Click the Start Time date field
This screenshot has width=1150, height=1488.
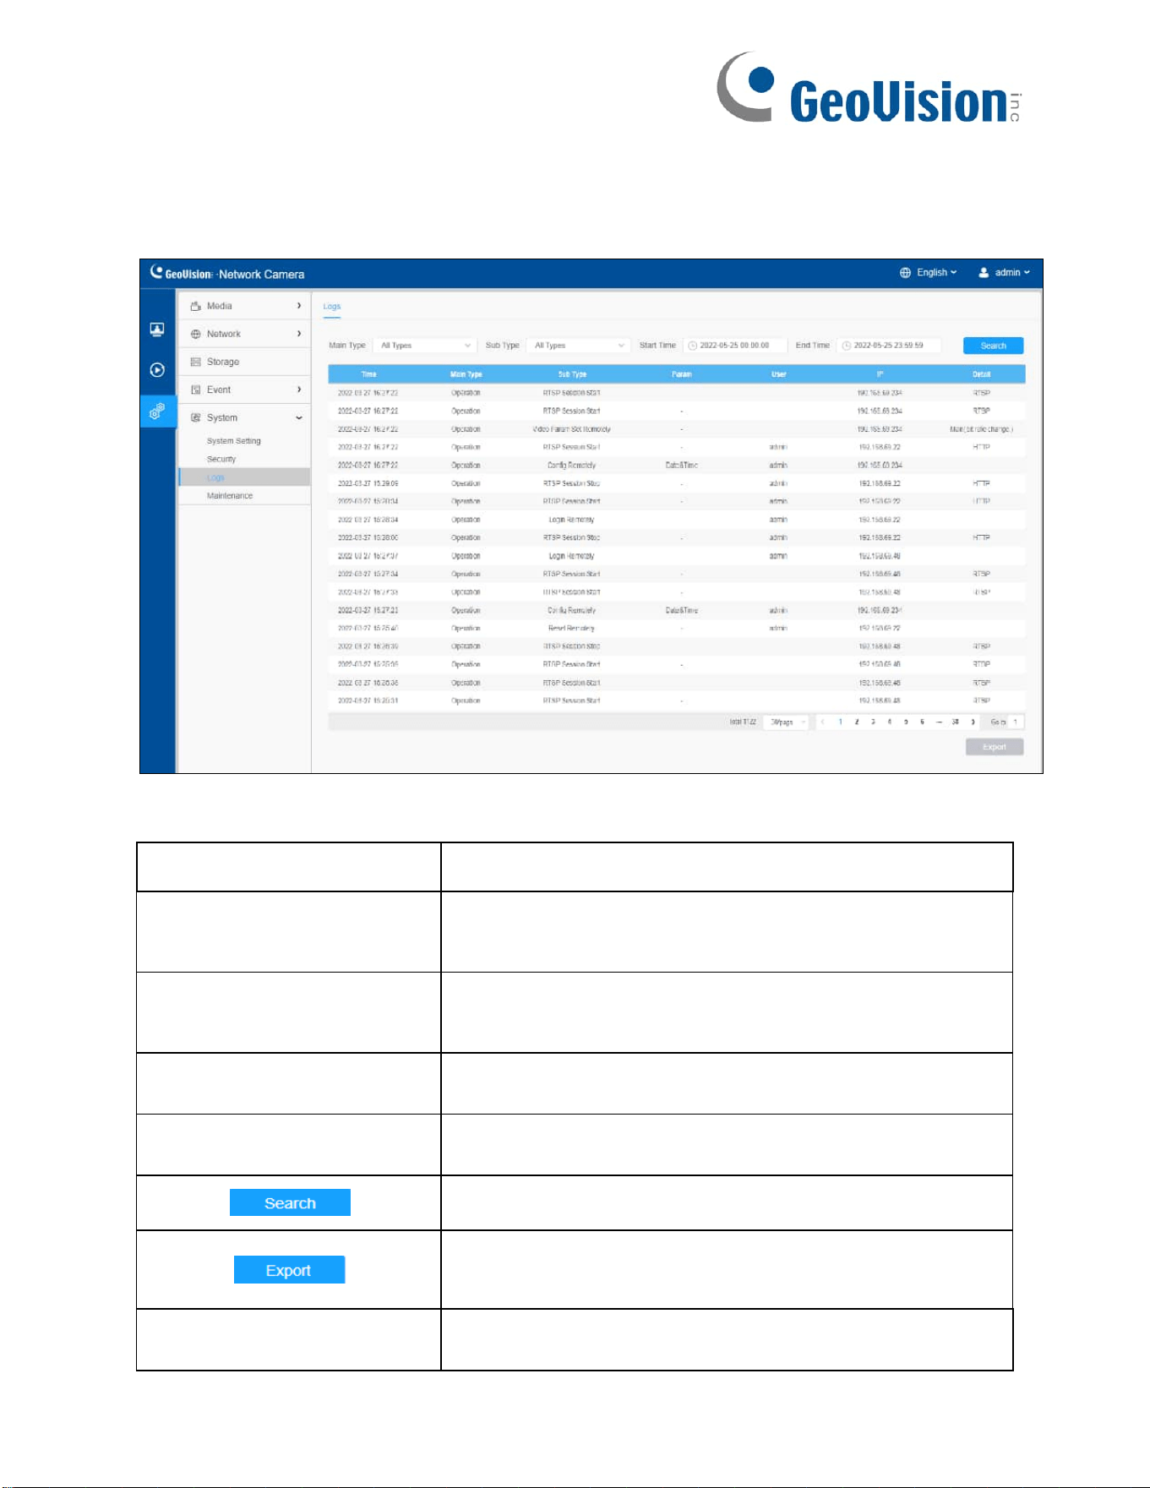tap(734, 346)
